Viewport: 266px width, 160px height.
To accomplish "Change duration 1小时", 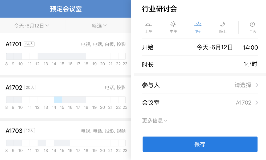I will pos(250,64).
